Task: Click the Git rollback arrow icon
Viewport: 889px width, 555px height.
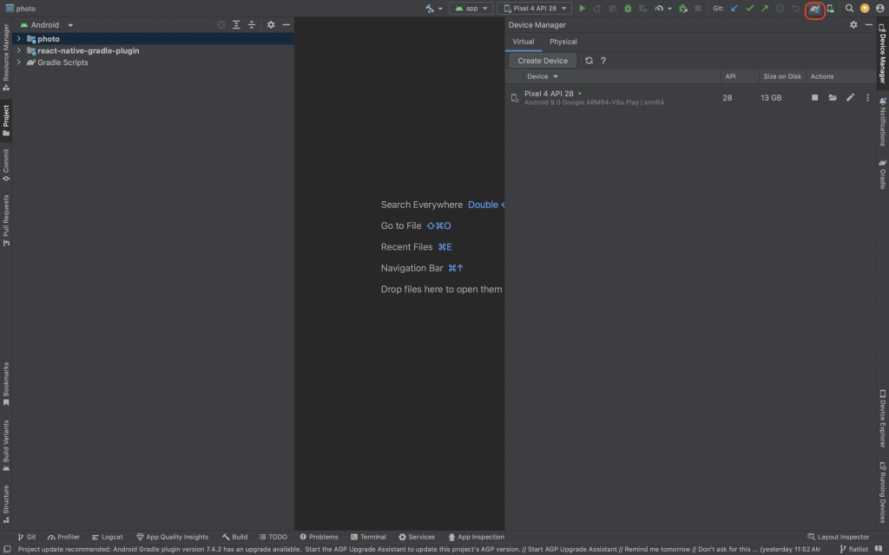Action: [795, 9]
